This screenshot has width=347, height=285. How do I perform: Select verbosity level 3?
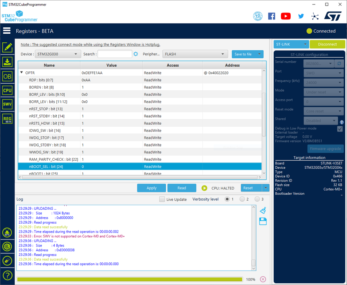click(x=257, y=199)
